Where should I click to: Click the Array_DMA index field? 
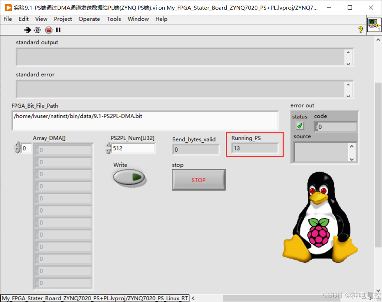pyautogui.click(x=26, y=148)
